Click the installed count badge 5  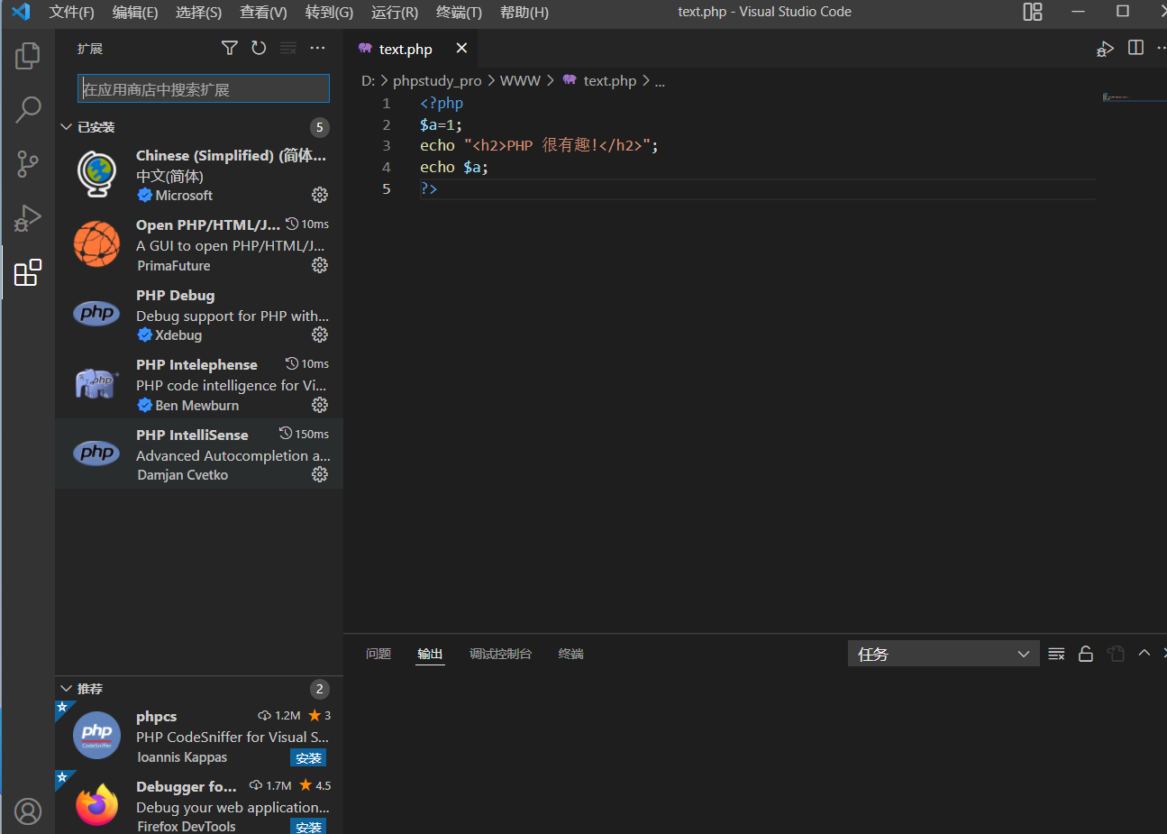point(320,127)
